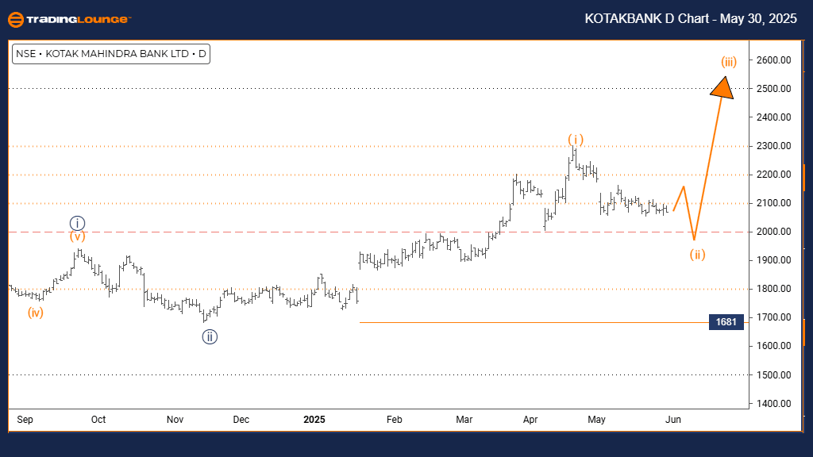Click the TradingLounge brand name text
813x457 pixels.
[79, 19]
